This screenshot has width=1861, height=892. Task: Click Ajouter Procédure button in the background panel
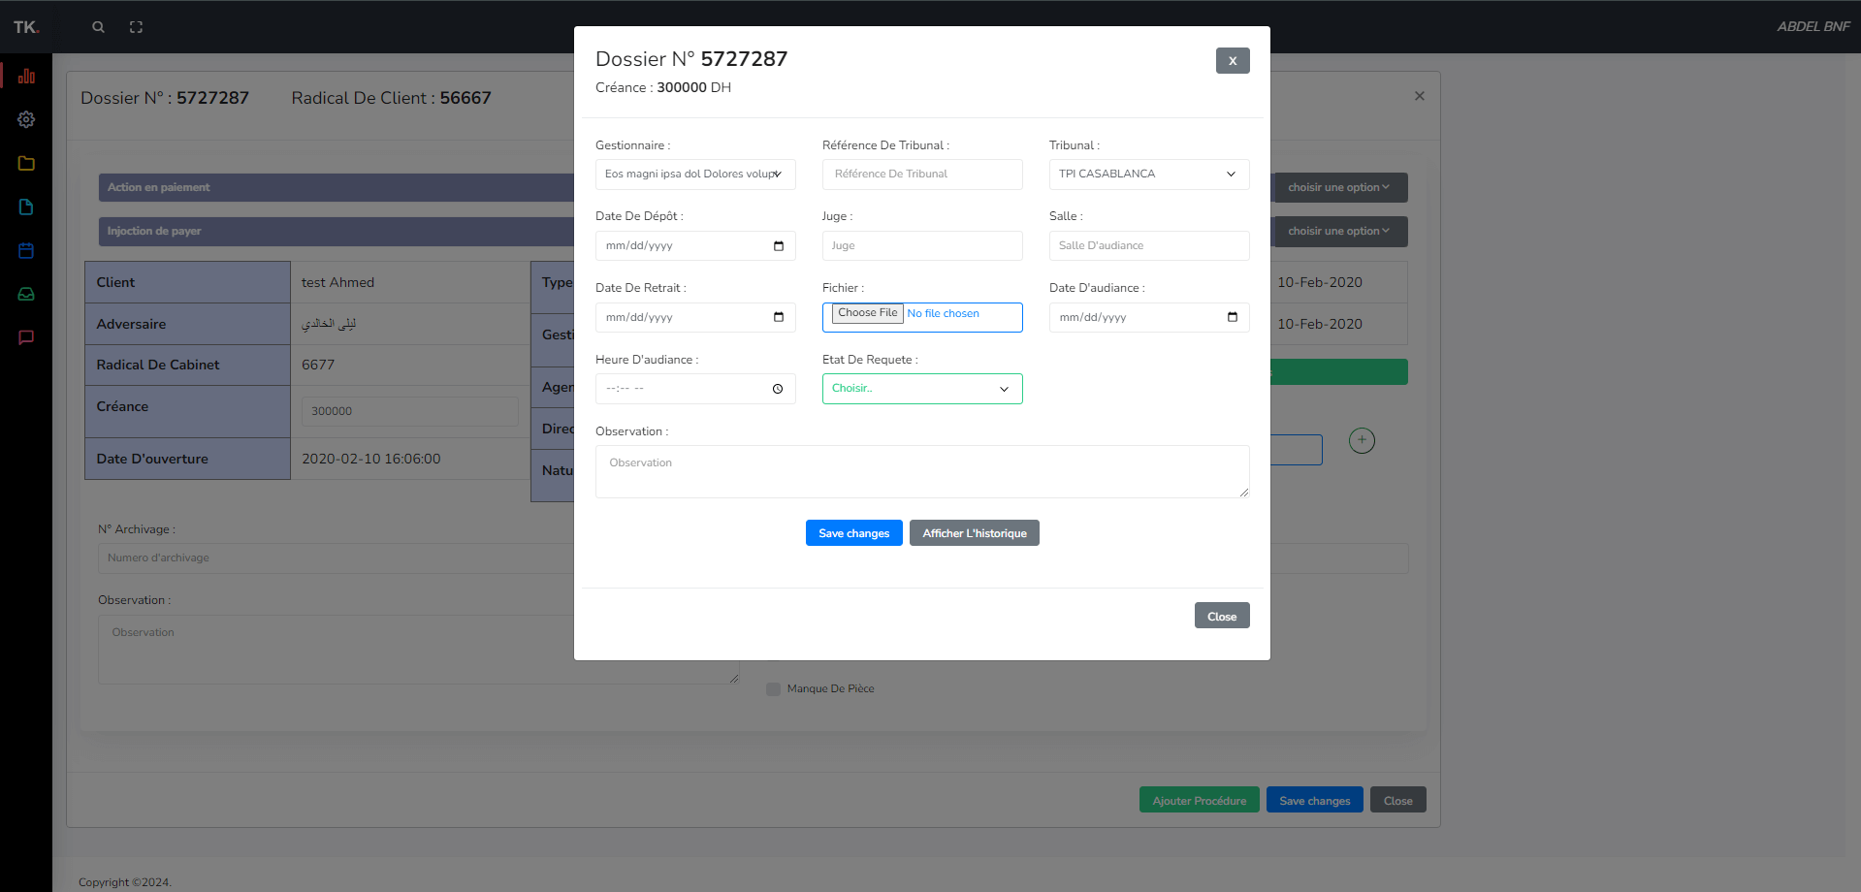[x=1200, y=800]
